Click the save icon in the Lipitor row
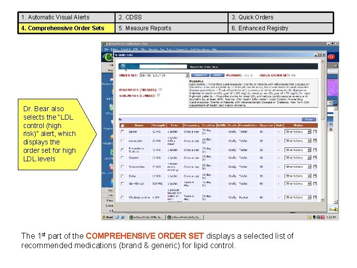This screenshot has width=357, height=268. (315, 132)
